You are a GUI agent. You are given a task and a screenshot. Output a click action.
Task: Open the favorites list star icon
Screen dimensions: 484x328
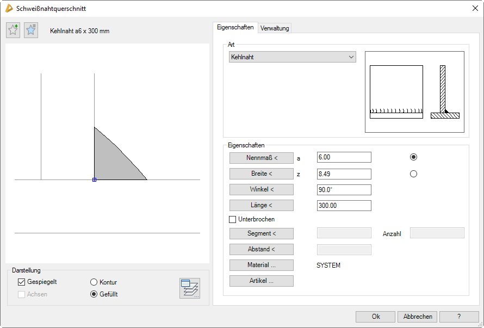click(x=31, y=30)
